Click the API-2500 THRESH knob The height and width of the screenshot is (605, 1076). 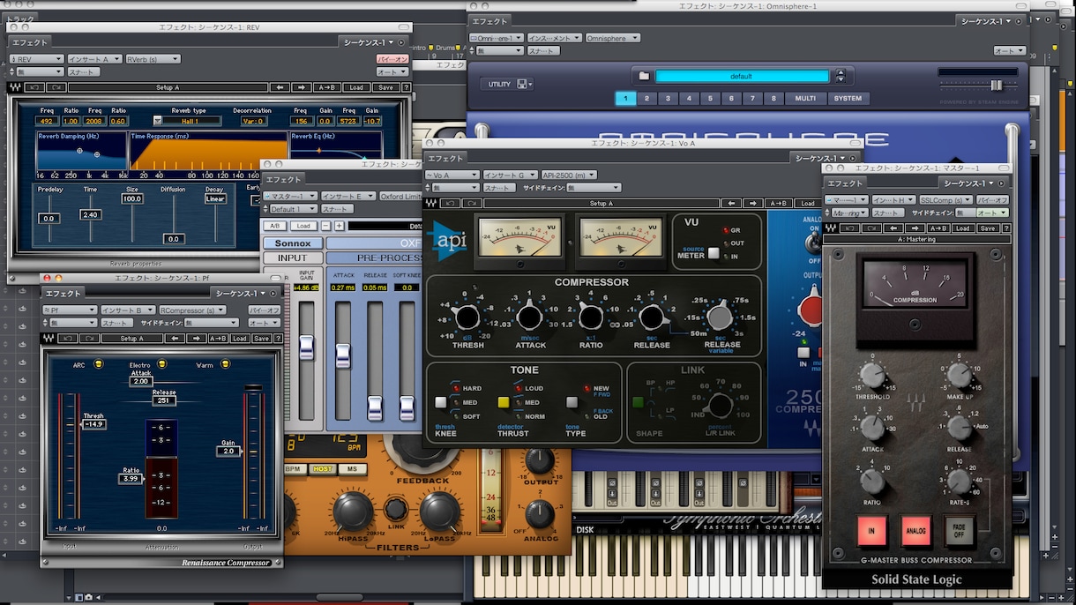click(467, 317)
